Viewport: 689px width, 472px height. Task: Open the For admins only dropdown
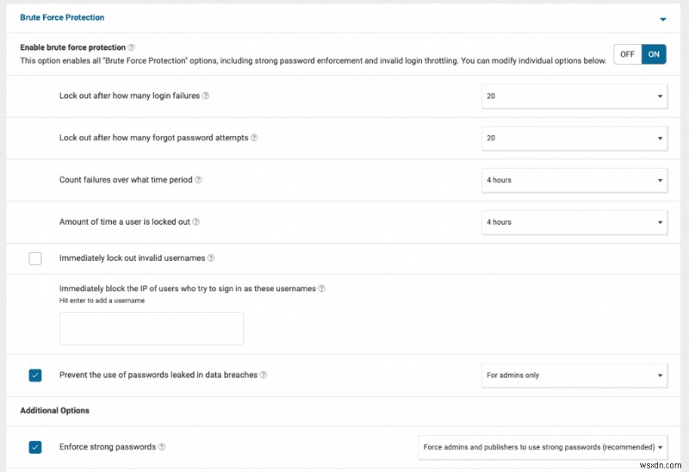coord(574,375)
